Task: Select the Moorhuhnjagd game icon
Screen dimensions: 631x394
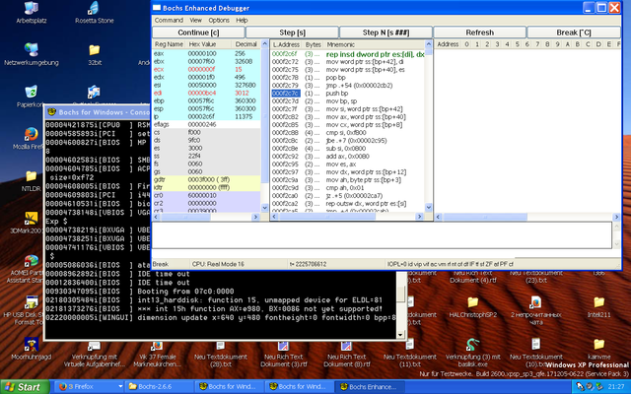Action: pos(31,348)
